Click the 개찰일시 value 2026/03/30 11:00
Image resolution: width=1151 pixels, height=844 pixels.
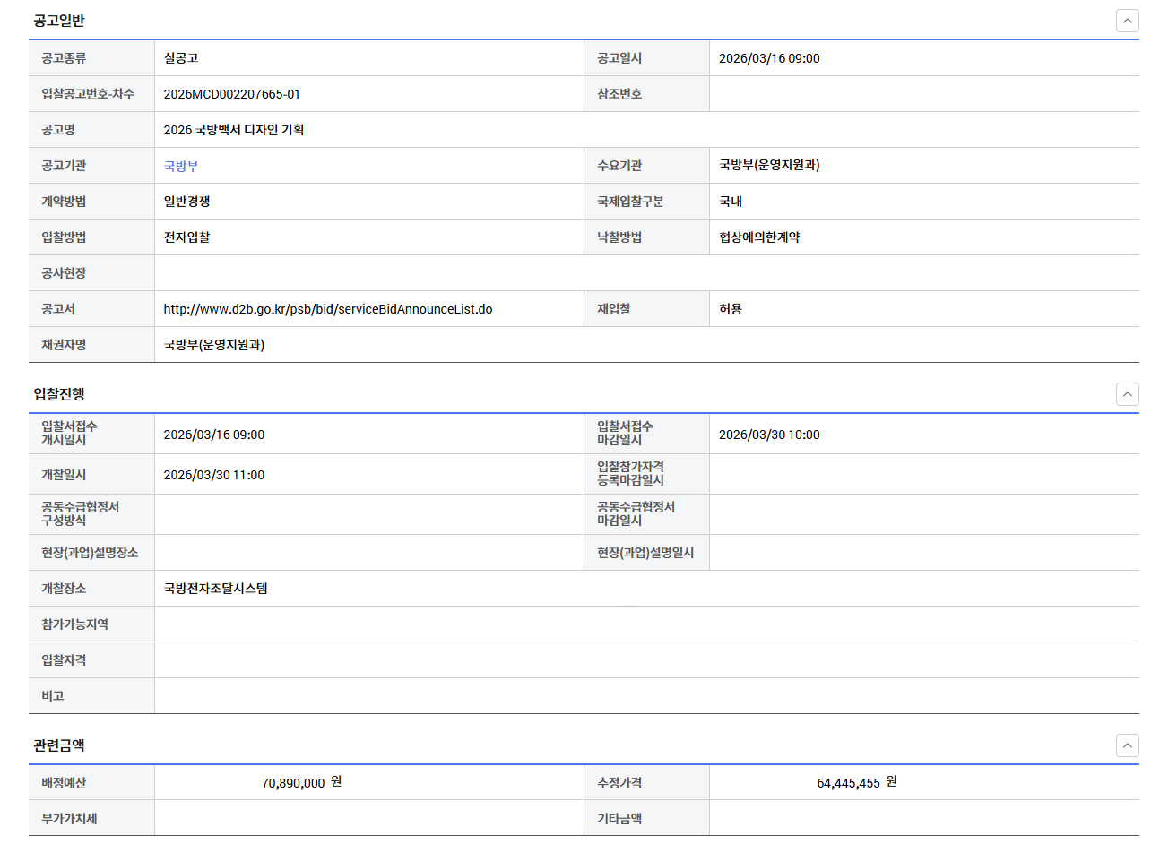click(x=213, y=475)
